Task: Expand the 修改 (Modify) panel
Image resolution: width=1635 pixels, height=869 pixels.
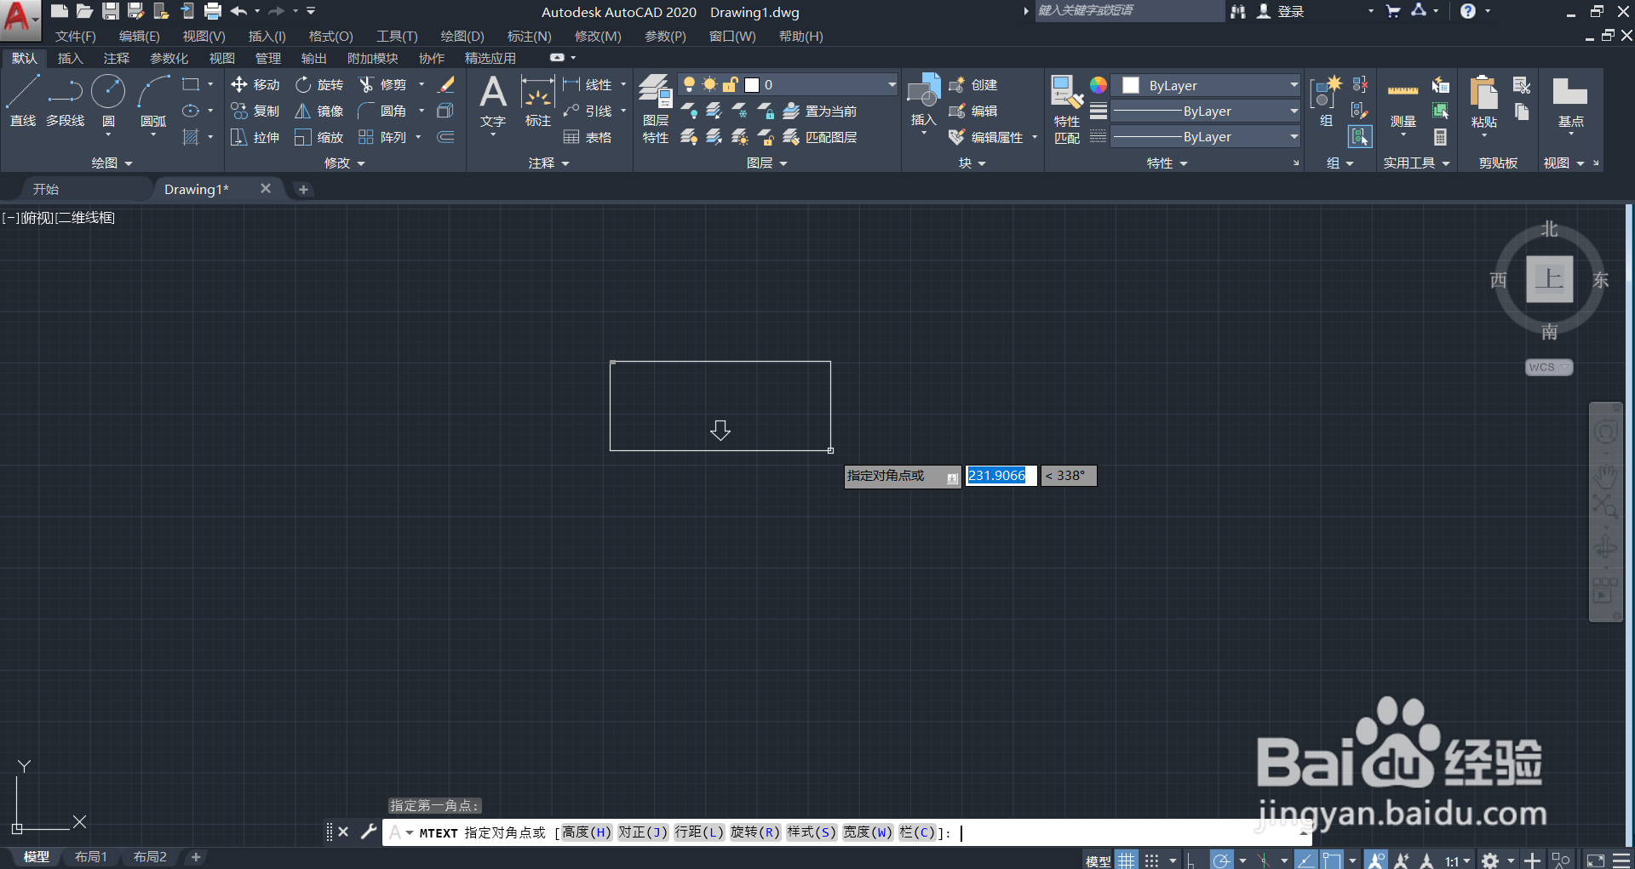Action: point(345,163)
